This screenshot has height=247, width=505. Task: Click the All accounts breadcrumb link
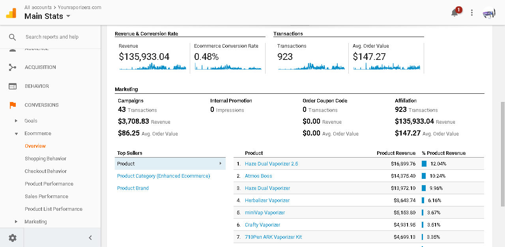[38, 7]
